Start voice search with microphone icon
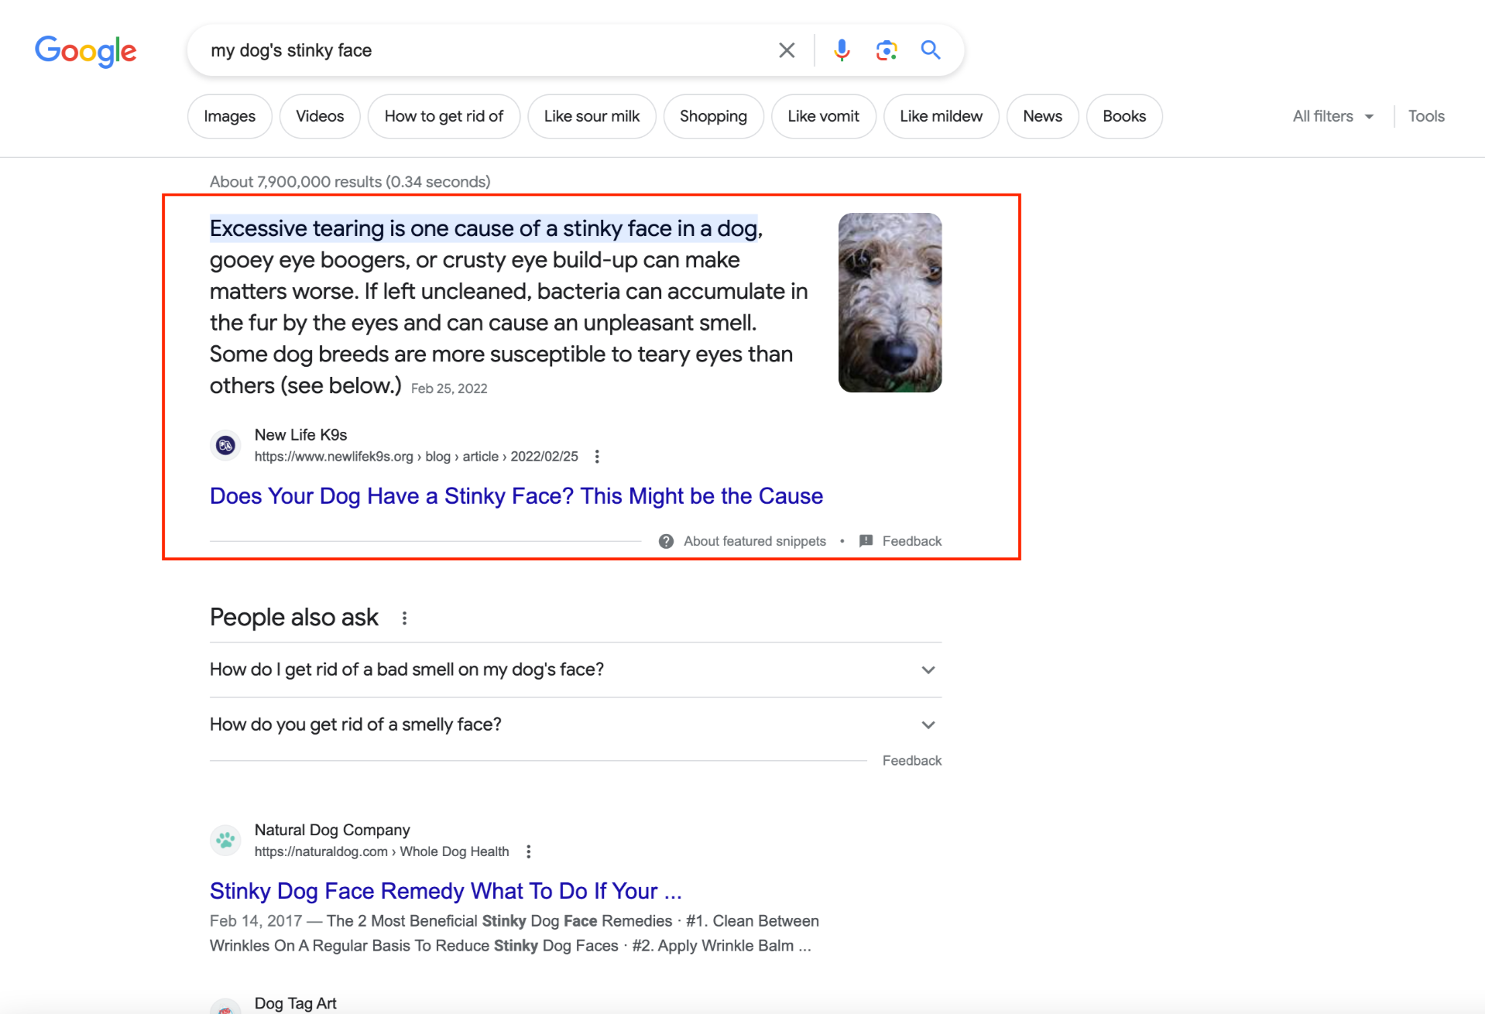This screenshot has height=1014, width=1485. tap(842, 50)
